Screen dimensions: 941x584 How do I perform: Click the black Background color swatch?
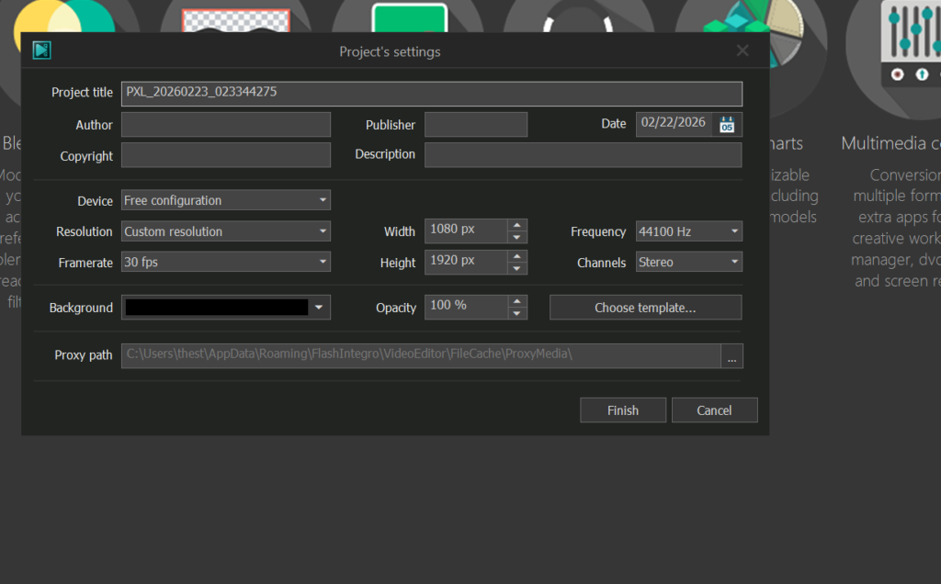(x=216, y=308)
